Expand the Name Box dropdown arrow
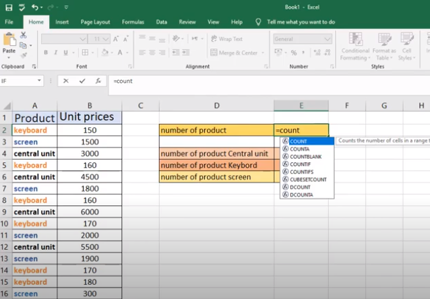The height and width of the screenshot is (299, 430). click(x=40, y=81)
